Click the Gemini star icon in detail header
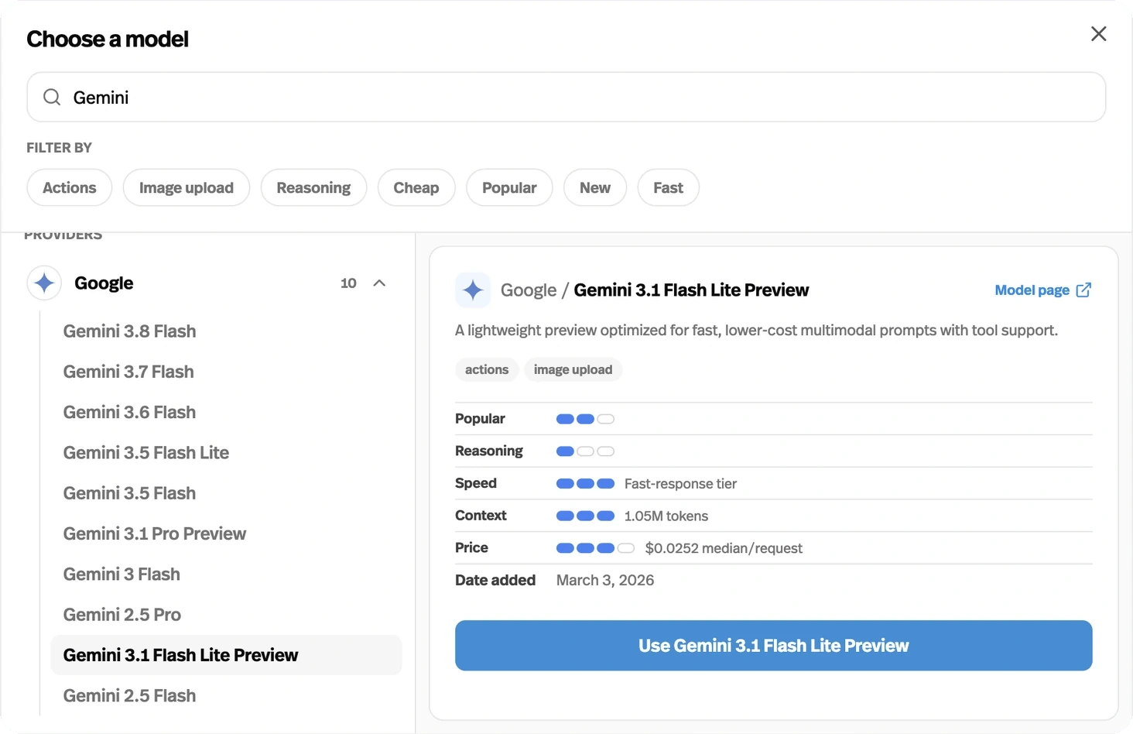 coord(473,290)
